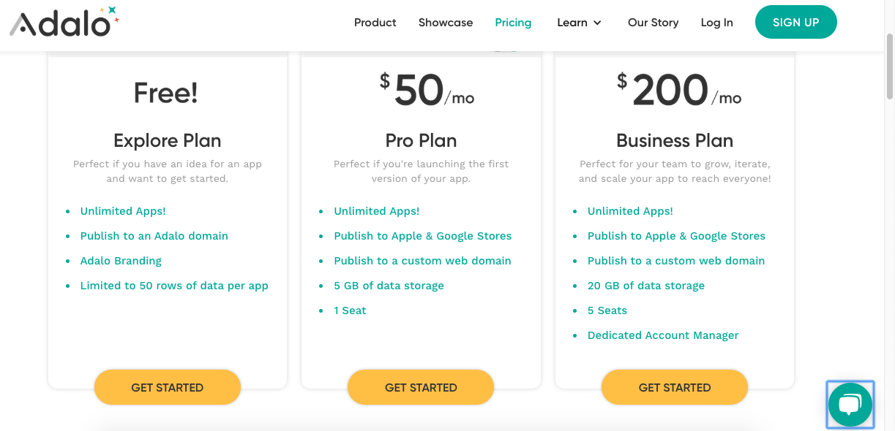Click Unlimited Apps link under Explore Plan
This screenshot has width=895, height=431.
123,210
